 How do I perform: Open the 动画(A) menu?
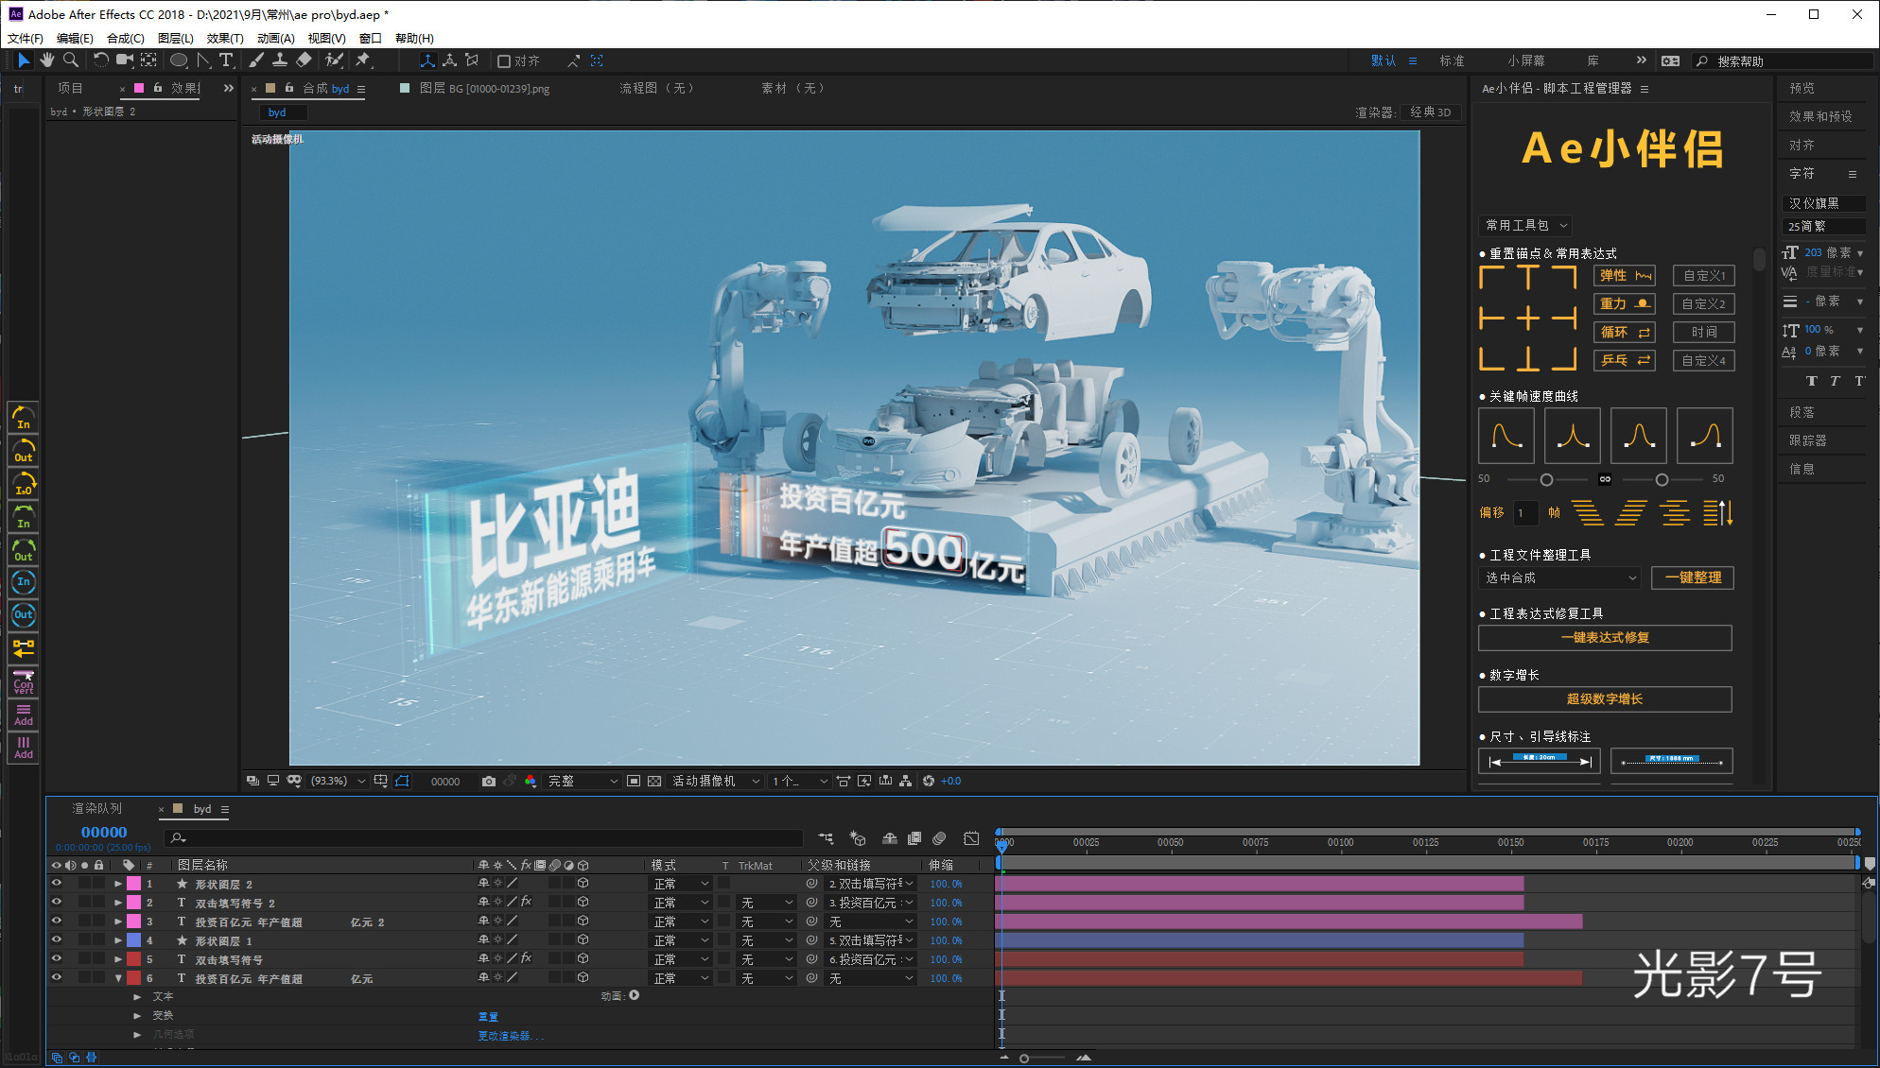coord(275,38)
